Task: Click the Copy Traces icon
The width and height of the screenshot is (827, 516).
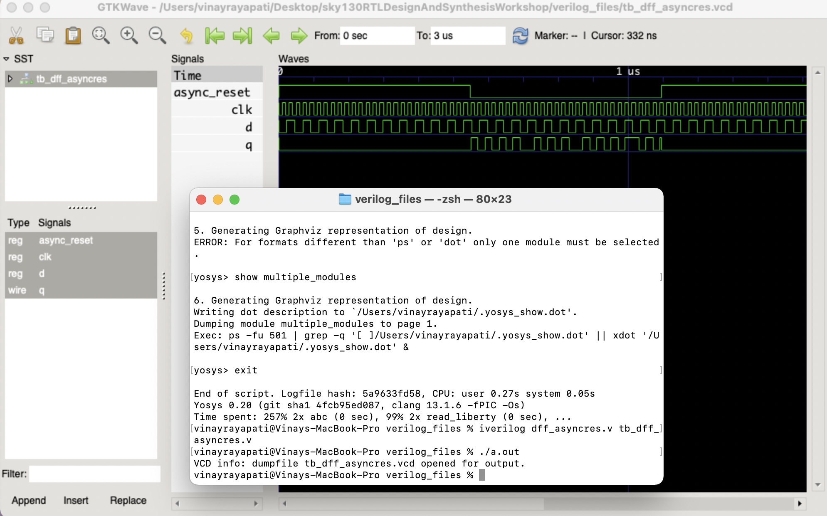Action: point(45,35)
